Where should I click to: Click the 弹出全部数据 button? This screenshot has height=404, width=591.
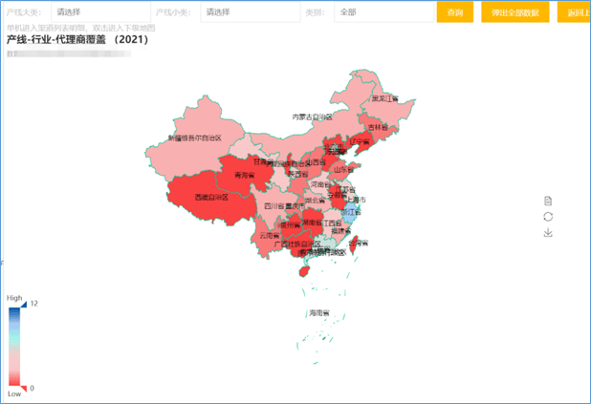pyautogui.click(x=515, y=12)
